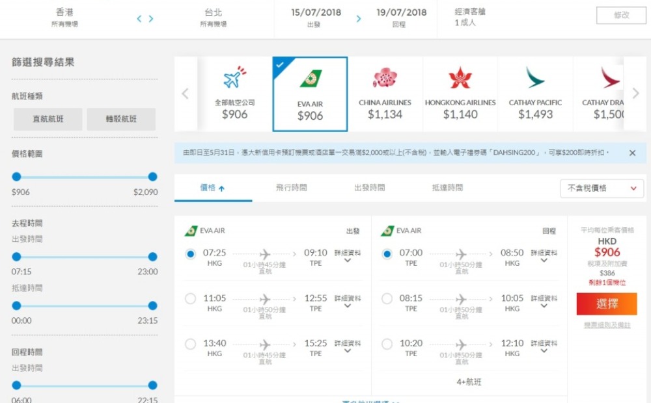Click plane icon on the 10:20 TPE flight
This screenshot has width=651, height=403.
pyautogui.click(x=461, y=344)
